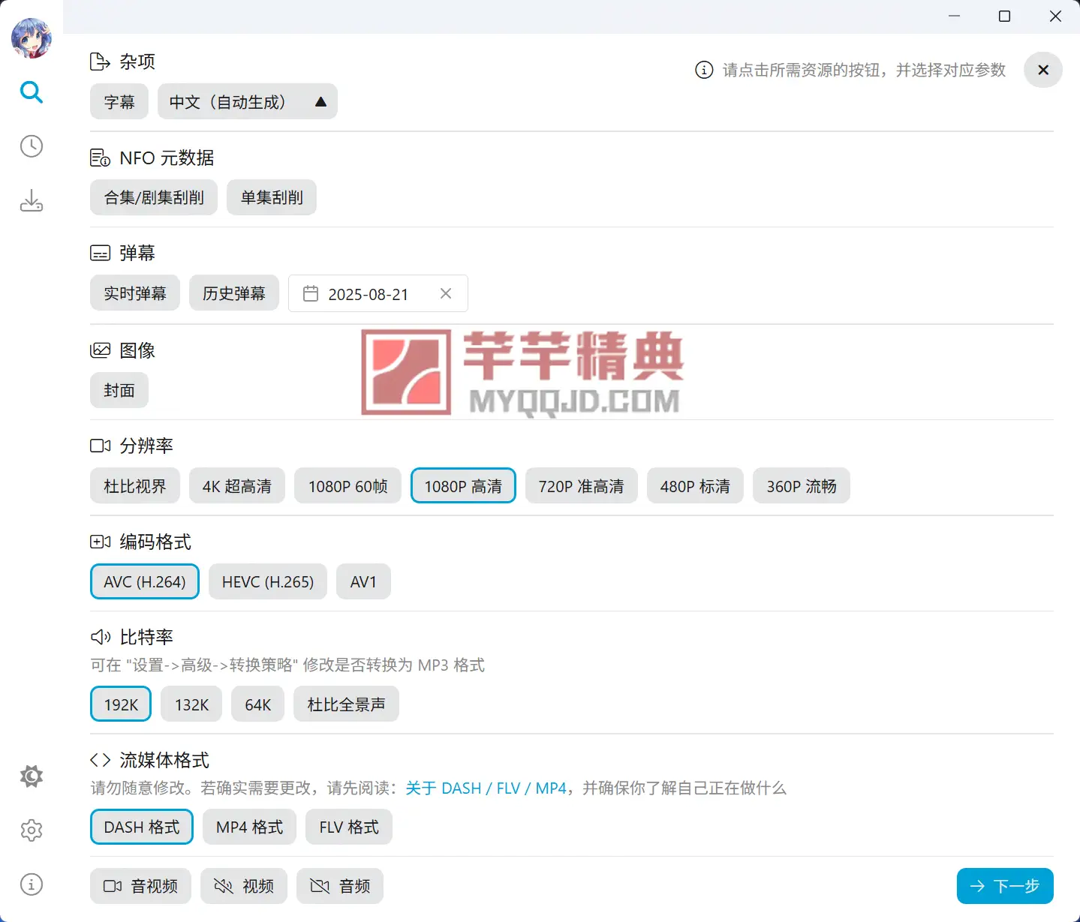
Task: Click the 比特率 speaker icon
Action: pos(100,637)
